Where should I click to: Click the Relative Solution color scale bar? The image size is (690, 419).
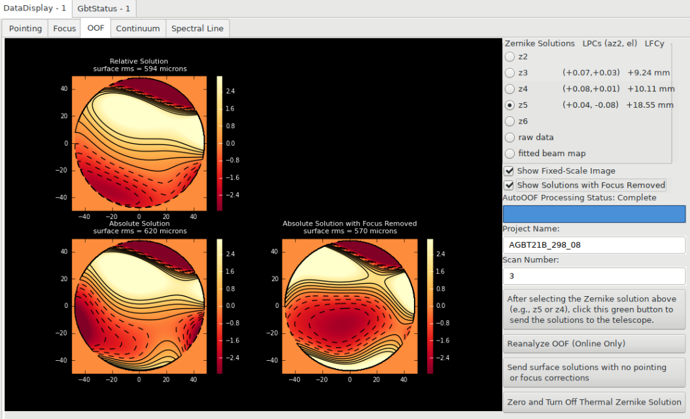[220, 143]
